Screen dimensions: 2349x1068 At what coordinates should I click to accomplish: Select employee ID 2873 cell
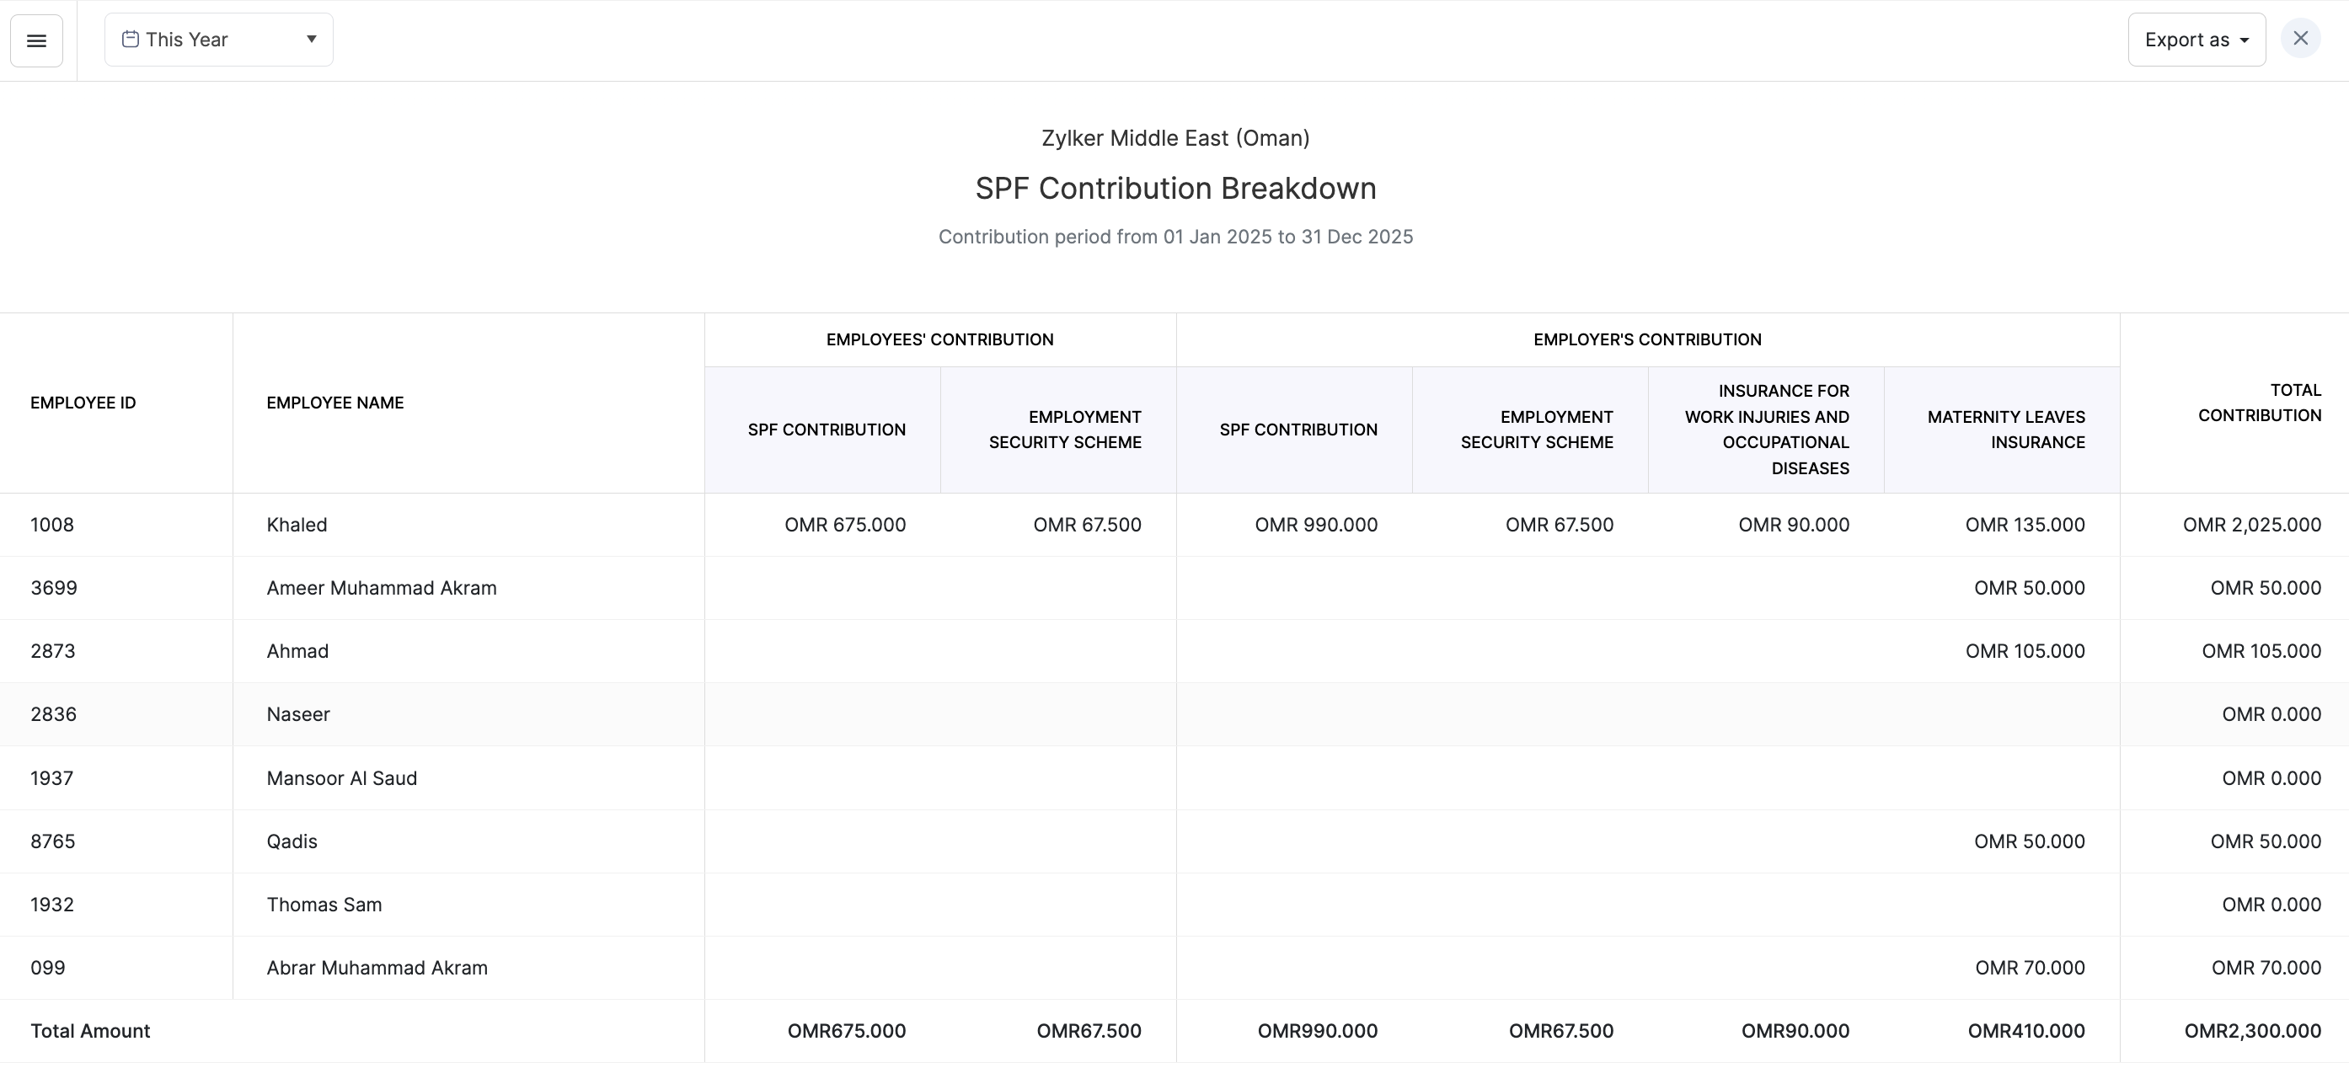(x=53, y=652)
